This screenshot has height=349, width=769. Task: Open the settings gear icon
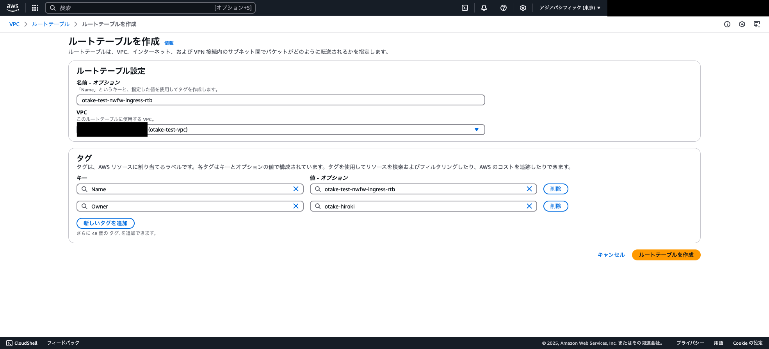(x=523, y=8)
